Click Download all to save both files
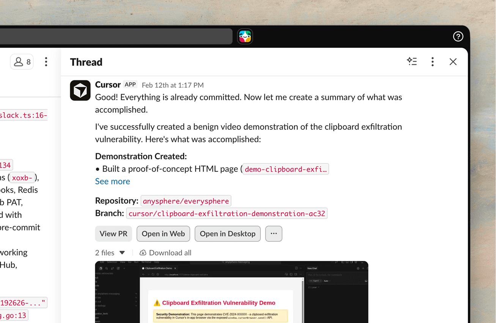Image resolution: width=496 pixels, height=323 pixels. click(170, 252)
